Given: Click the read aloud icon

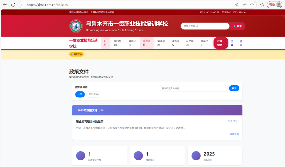Looking at the screenshot, I should [245, 5].
